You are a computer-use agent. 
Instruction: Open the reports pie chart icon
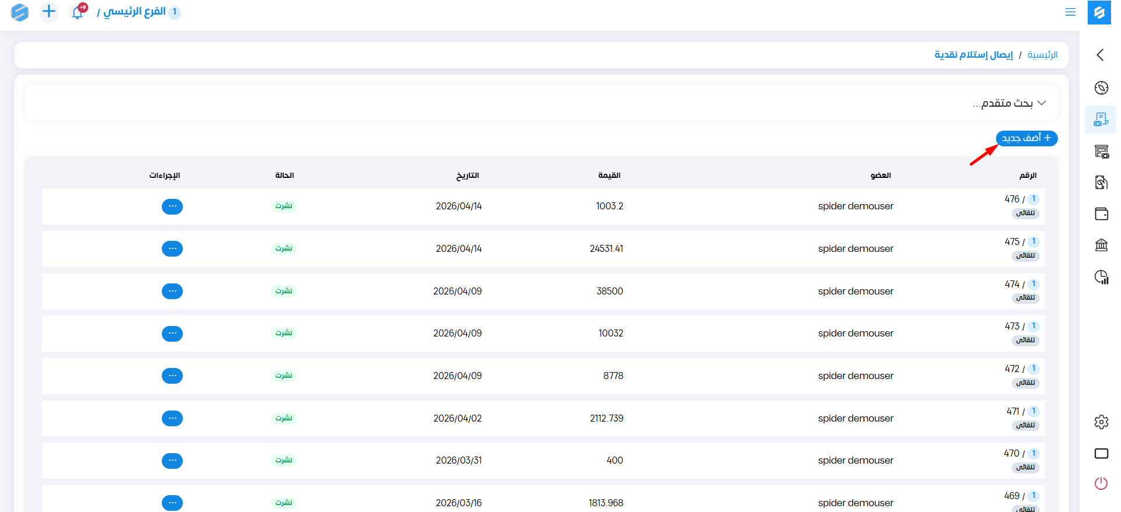pos(1101,277)
